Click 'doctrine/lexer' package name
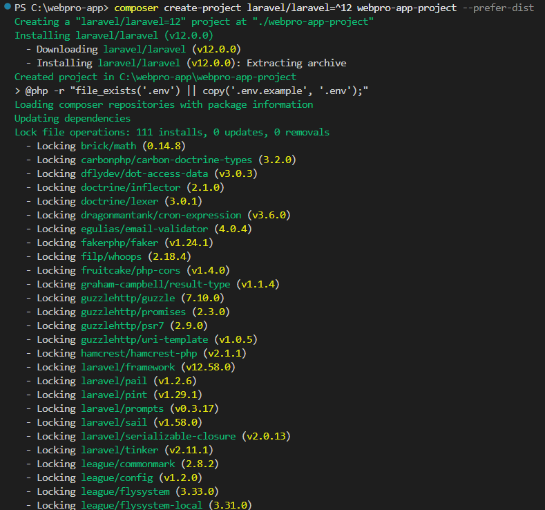The image size is (545, 510). tap(119, 201)
